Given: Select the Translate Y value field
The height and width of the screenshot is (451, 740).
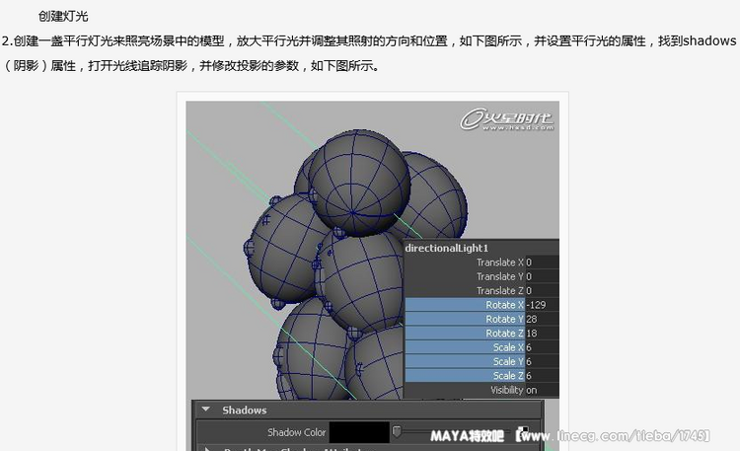Looking at the screenshot, I should coord(542,276).
